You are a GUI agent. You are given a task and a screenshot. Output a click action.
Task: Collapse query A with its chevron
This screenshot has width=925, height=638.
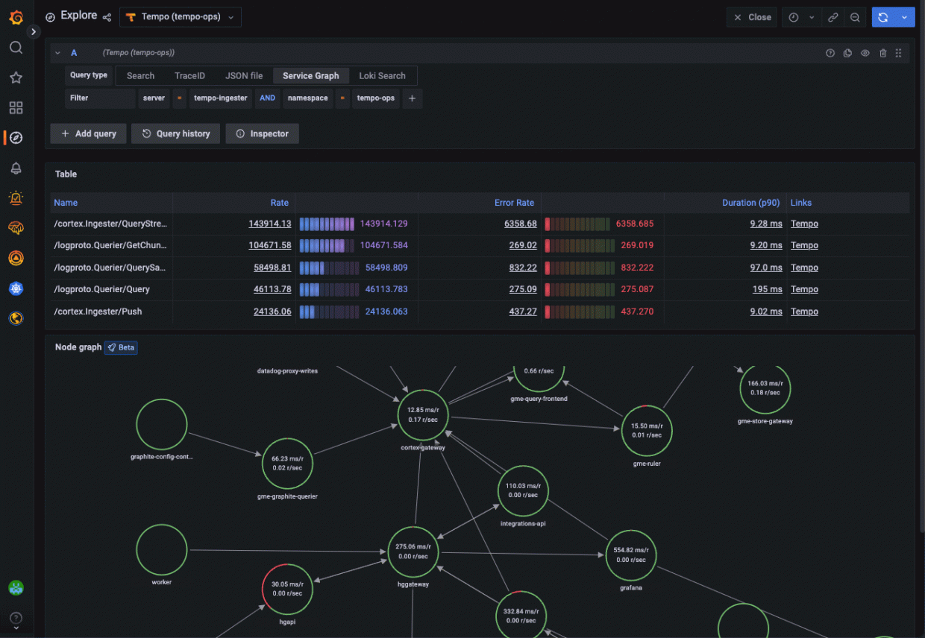pyautogui.click(x=57, y=52)
